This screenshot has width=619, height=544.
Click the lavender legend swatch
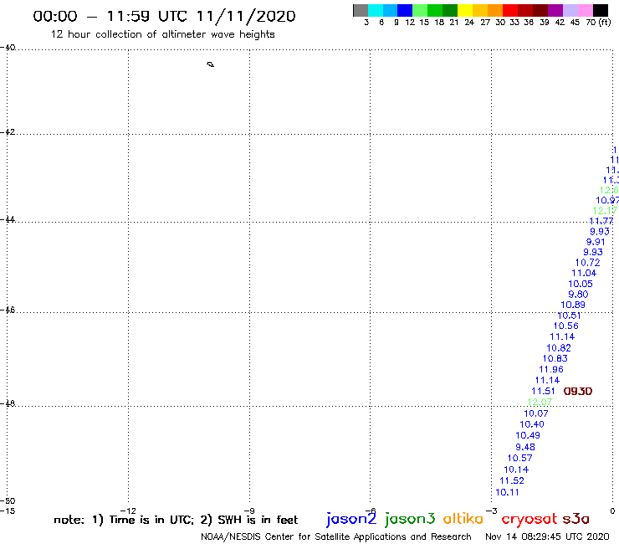[x=570, y=10]
